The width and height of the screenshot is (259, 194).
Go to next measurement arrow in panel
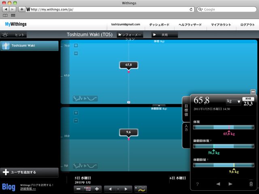click(230, 184)
